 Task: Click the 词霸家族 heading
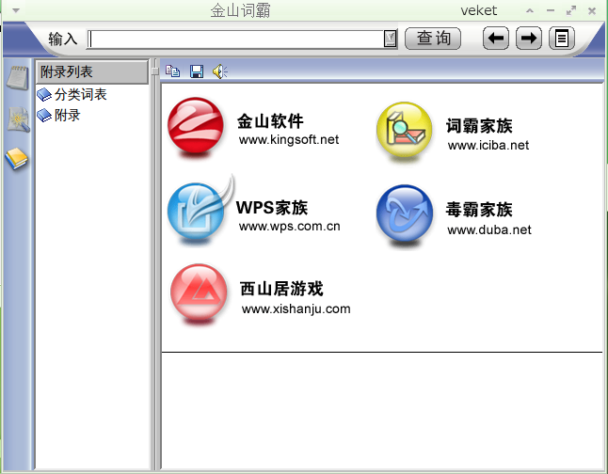click(x=479, y=126)
